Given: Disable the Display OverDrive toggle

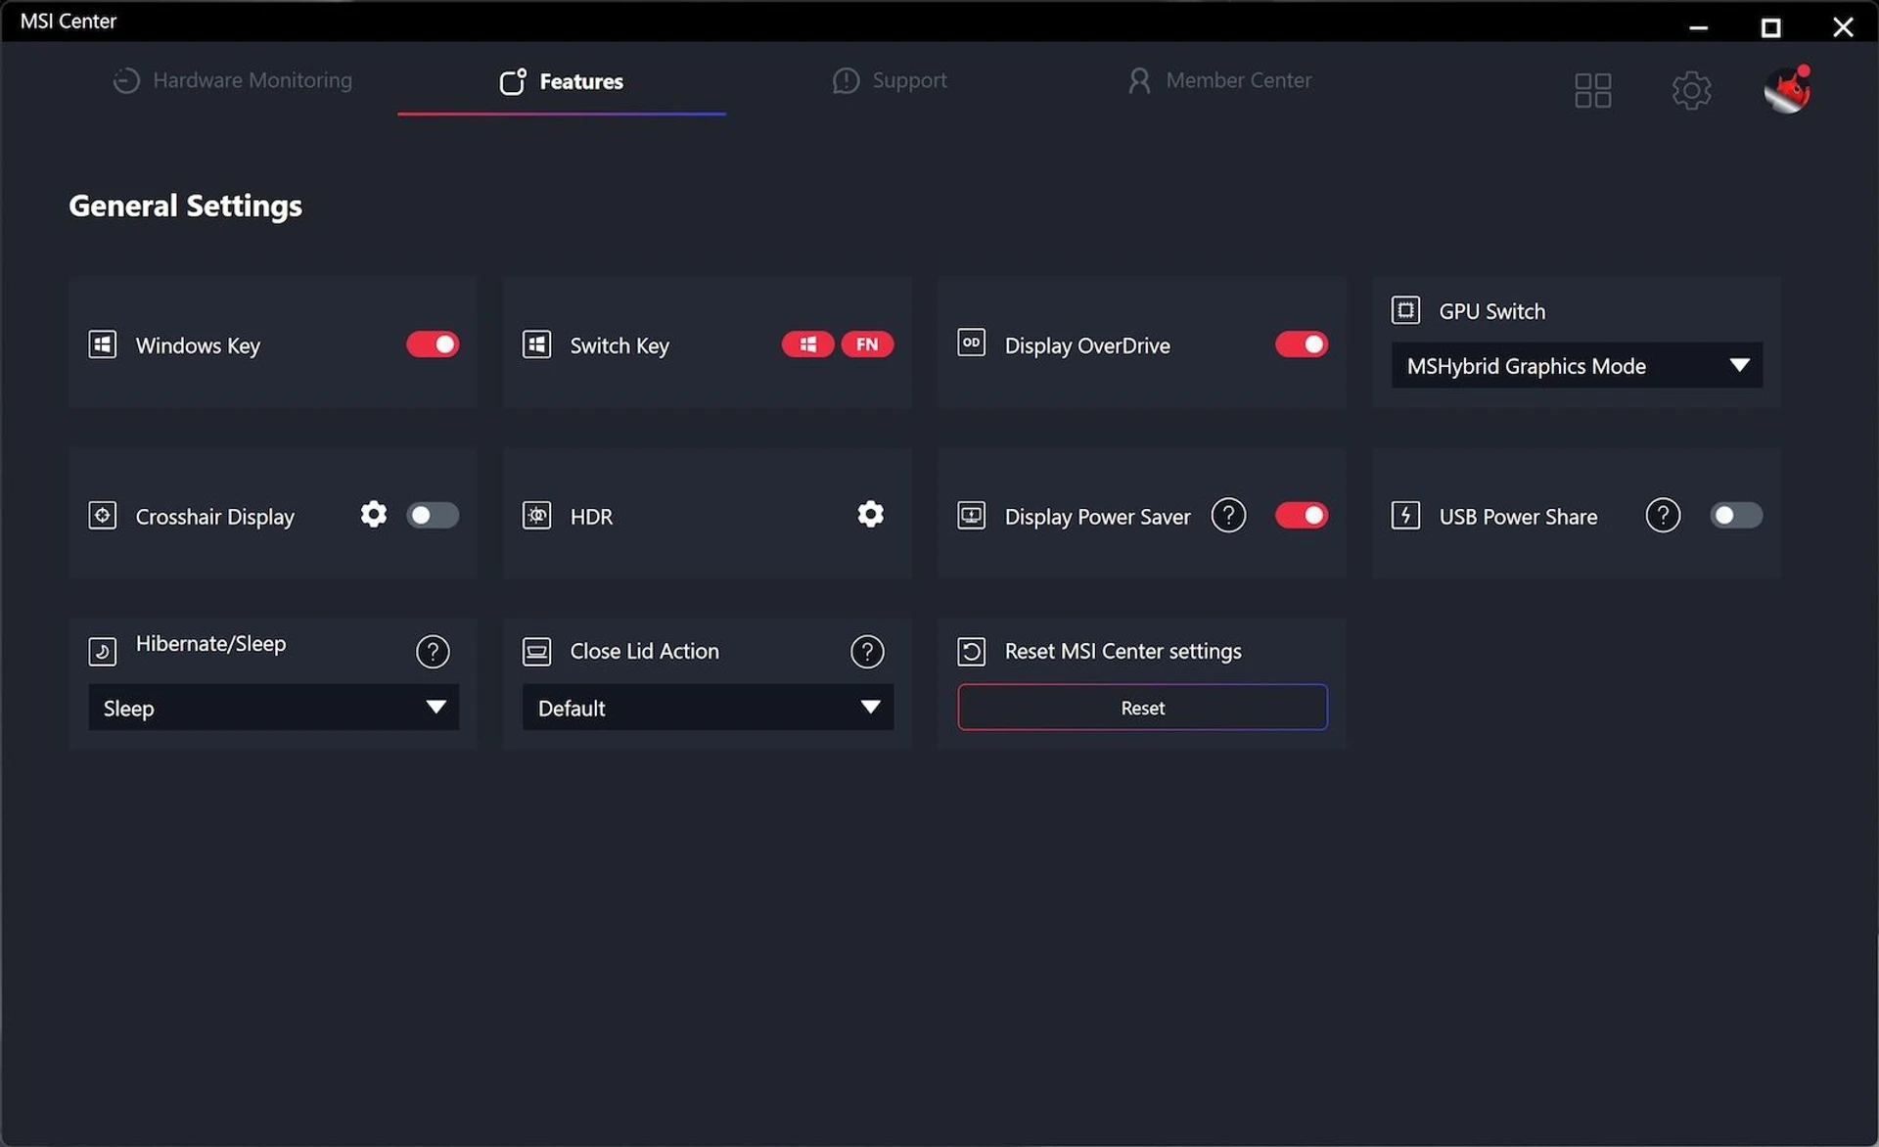Looking at the screenshot, I should 1302,344.
